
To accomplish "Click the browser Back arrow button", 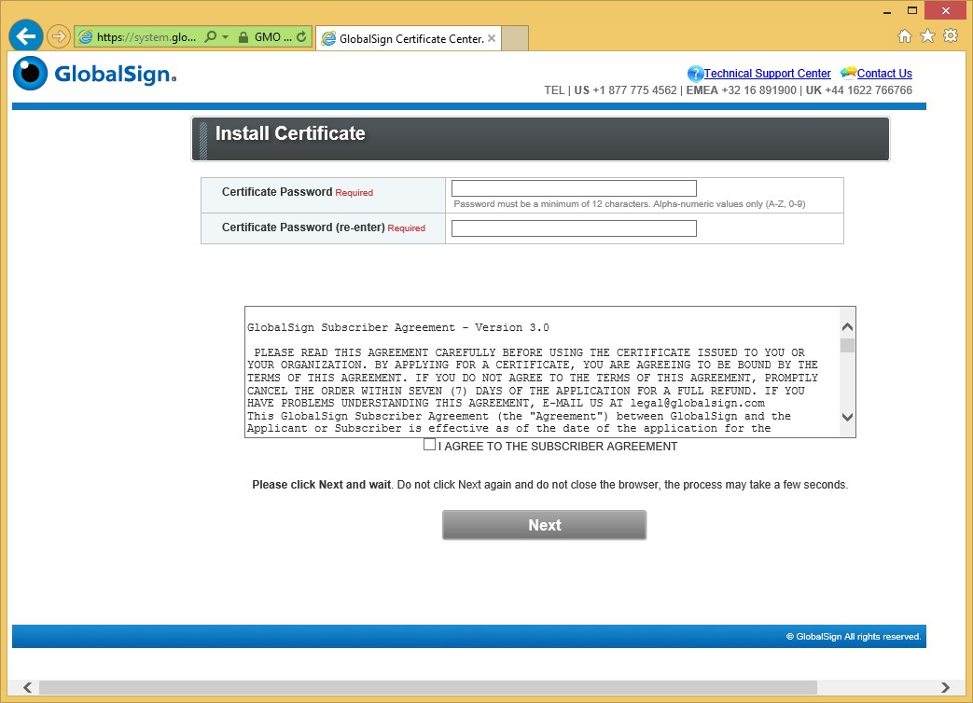I will click(26, 36).
